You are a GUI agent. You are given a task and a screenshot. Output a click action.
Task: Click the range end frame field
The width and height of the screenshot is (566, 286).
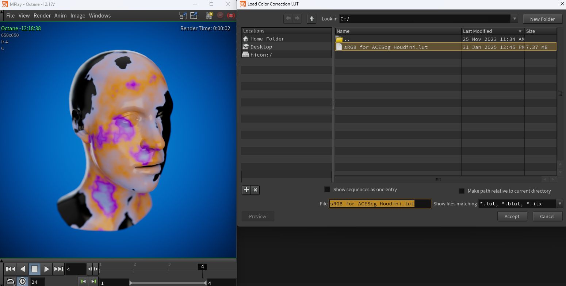pos(221,283)
